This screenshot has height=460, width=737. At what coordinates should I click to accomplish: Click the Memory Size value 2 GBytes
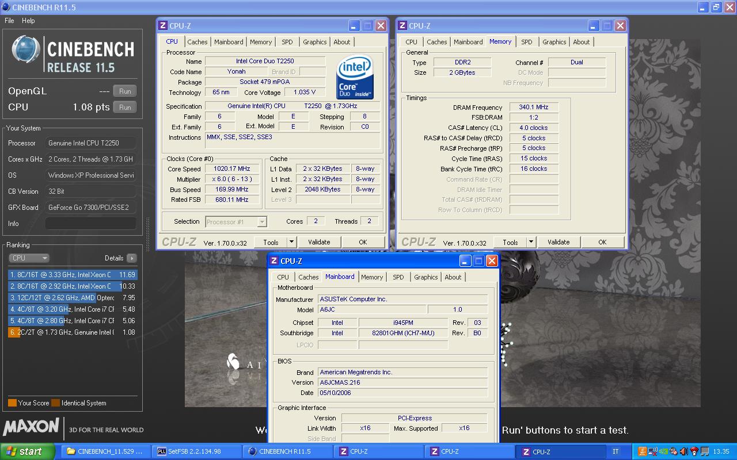tap(462, 72)
